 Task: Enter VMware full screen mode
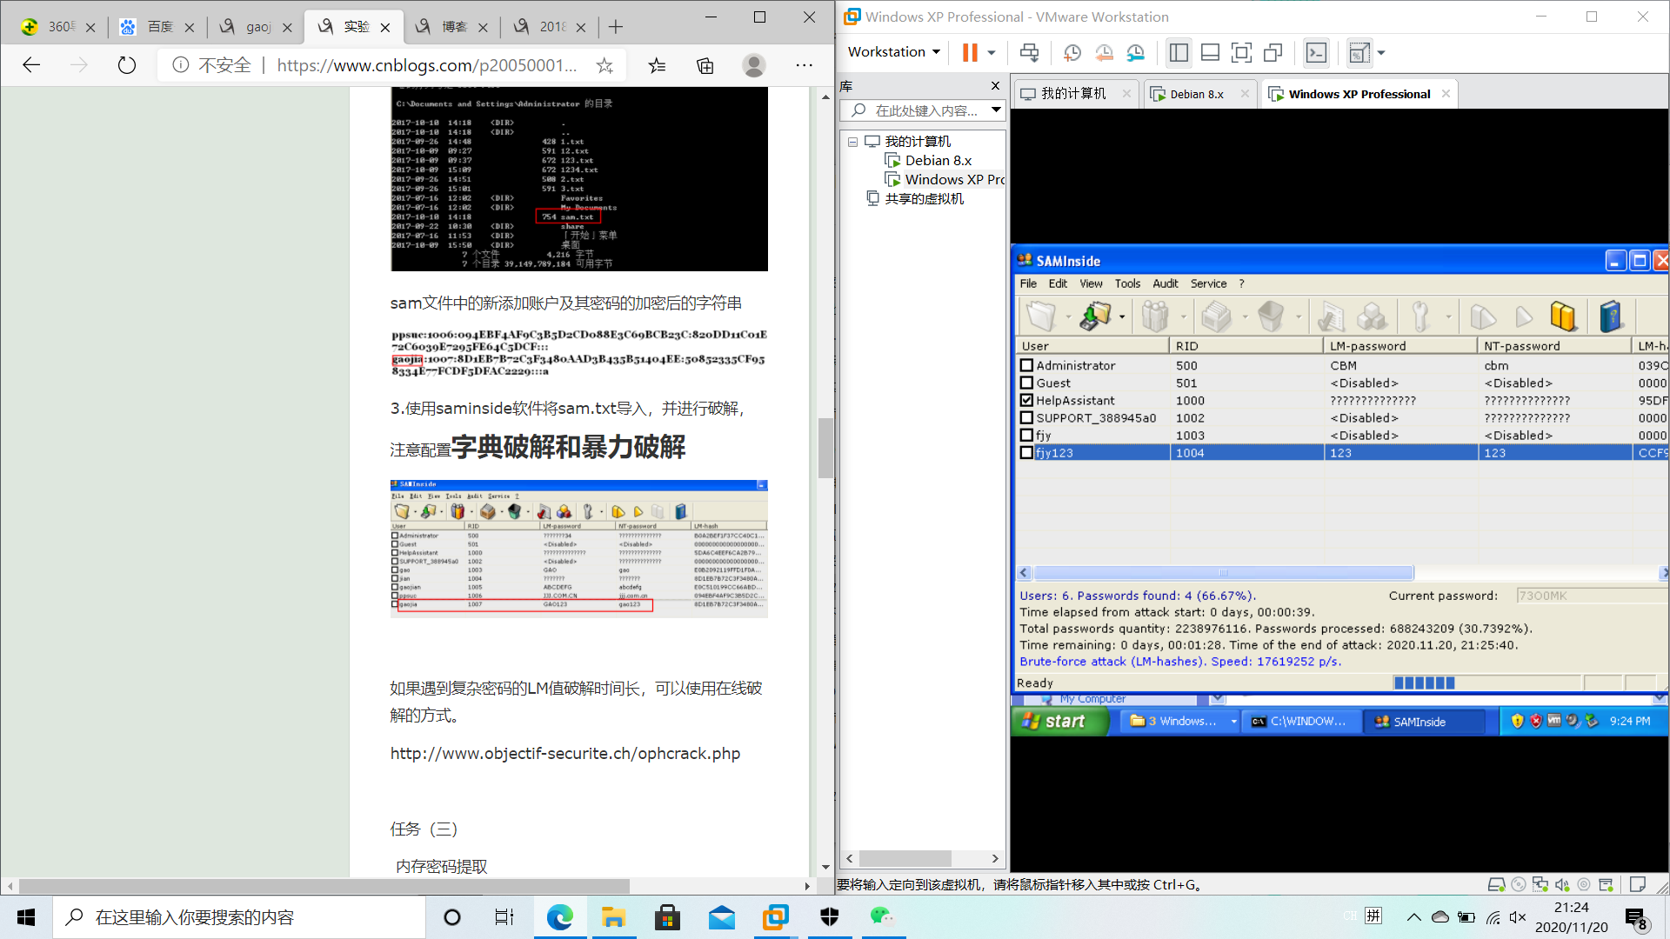pyautogui.click(x=1241, y=53)
